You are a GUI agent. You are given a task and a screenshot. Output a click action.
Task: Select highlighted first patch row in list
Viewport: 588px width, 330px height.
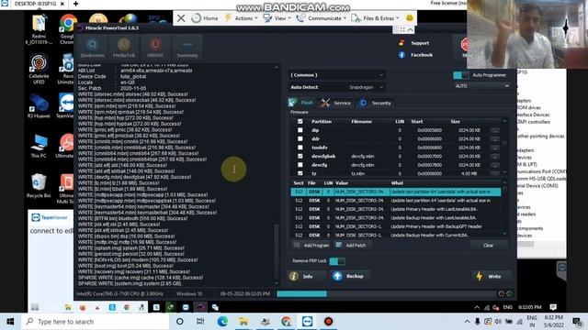pos(396,192)
